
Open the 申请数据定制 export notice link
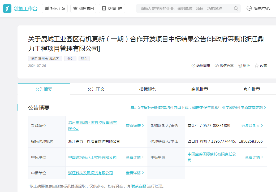tap(198, 107)
